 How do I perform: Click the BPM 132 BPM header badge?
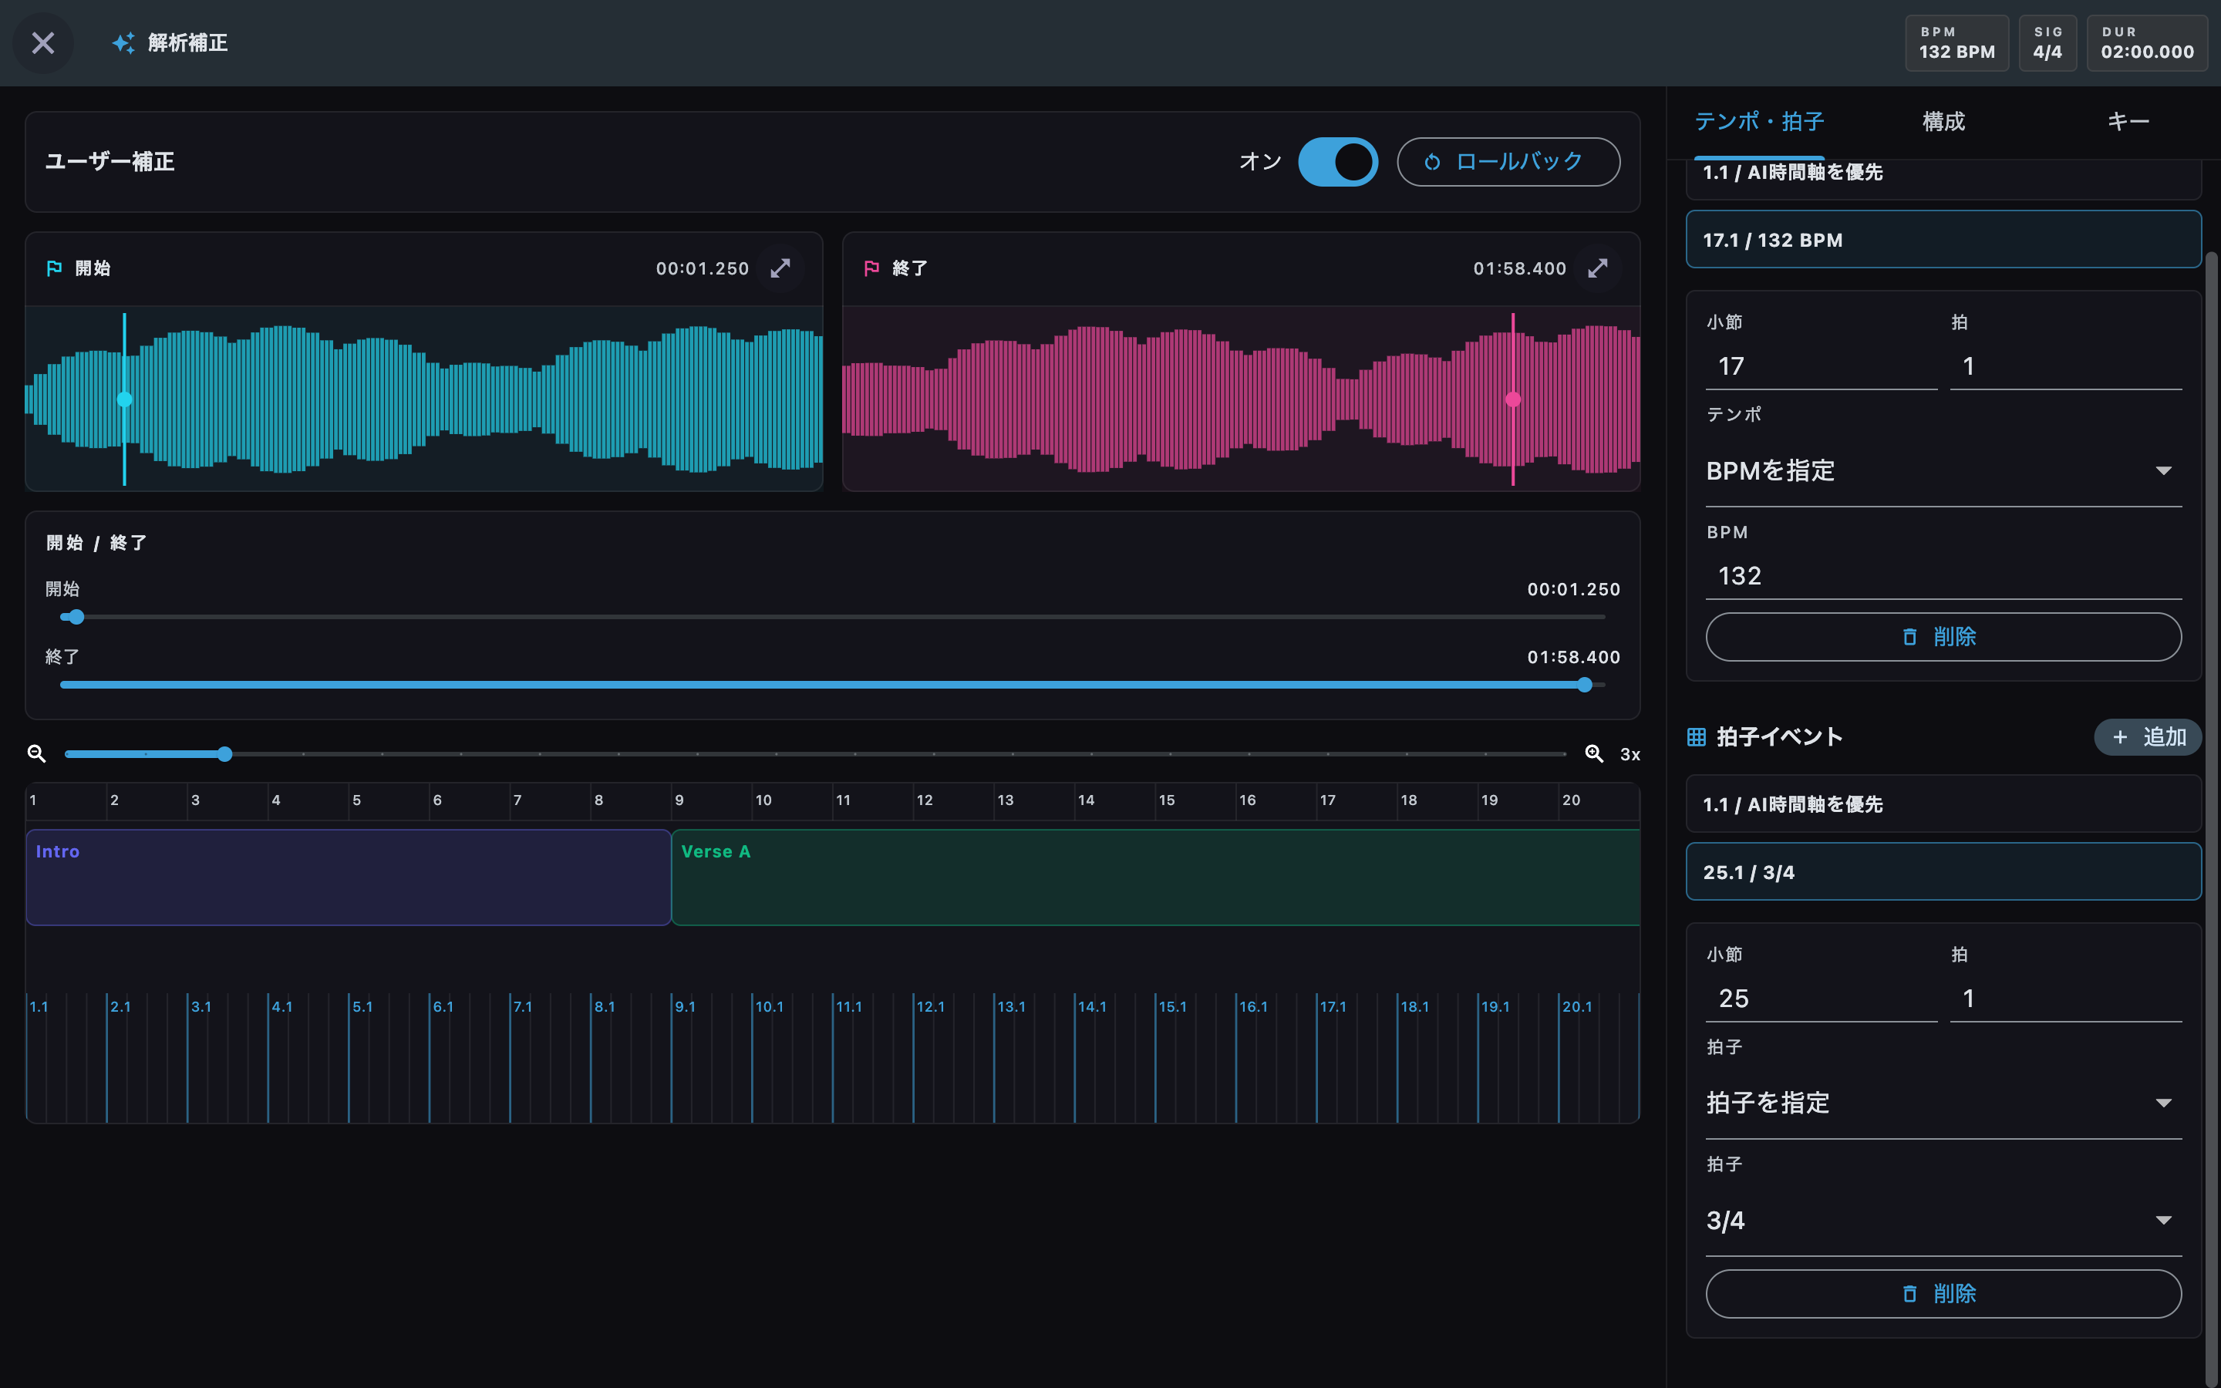[x=1956, y=43]
